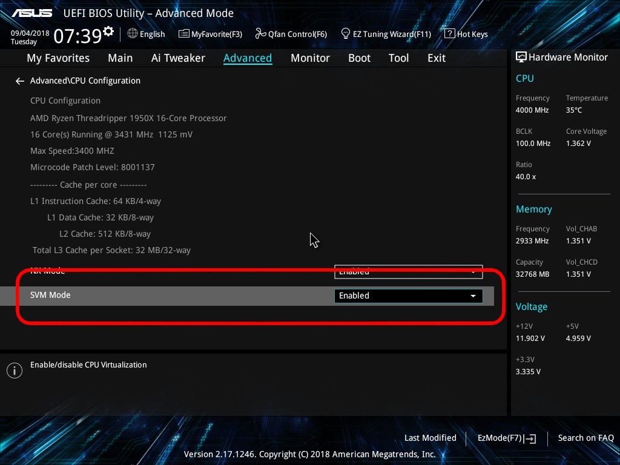
Task: Click the +12V value 11.902 V
Action: pos(530,338)
